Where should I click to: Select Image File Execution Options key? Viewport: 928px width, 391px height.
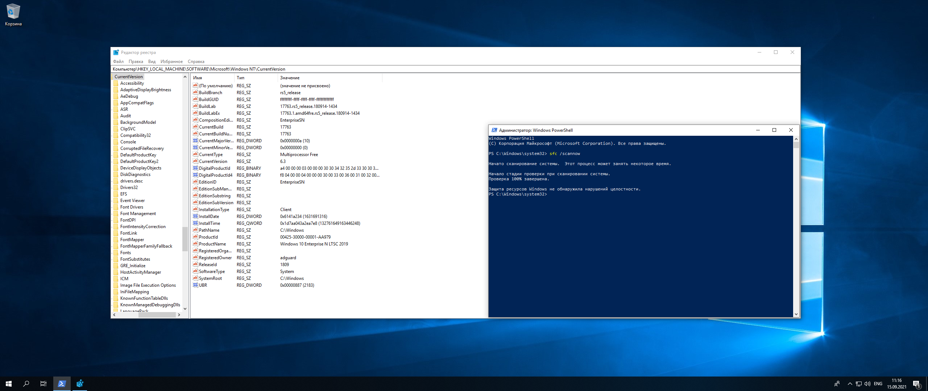[x=148, y=285]
